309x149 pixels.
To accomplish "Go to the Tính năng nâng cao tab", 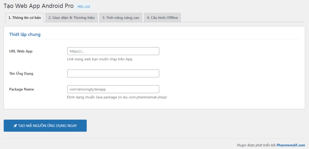I will pyautogui.click(x=120, y=18).
